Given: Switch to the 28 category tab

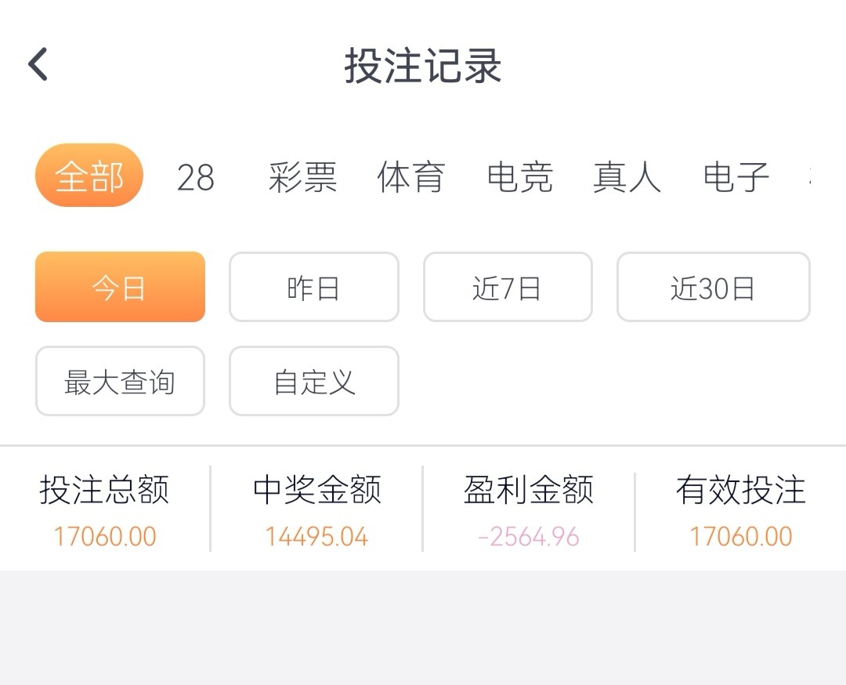Looking at the screenshot, I should [x=196, y=178].
